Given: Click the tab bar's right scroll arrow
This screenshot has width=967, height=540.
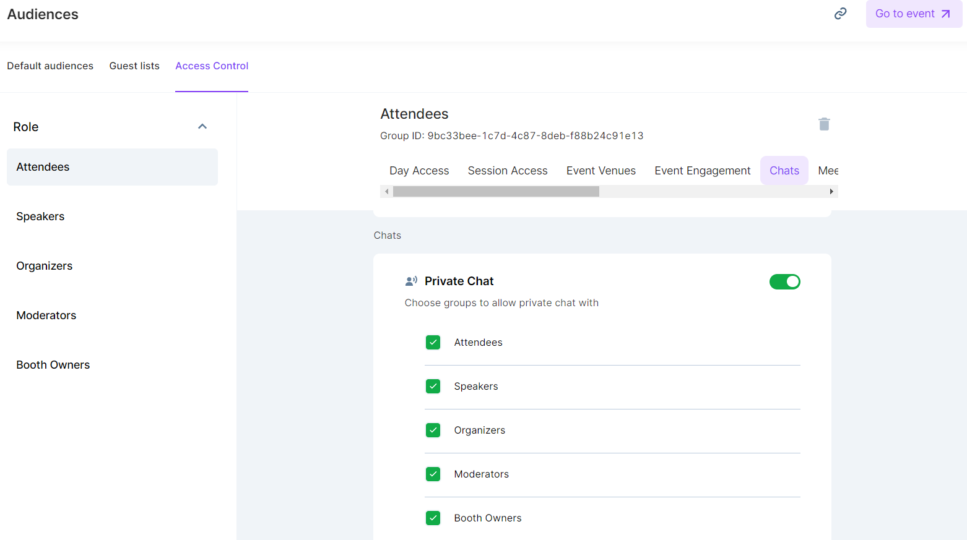Looking at the screenshot, I should point(831,192).
